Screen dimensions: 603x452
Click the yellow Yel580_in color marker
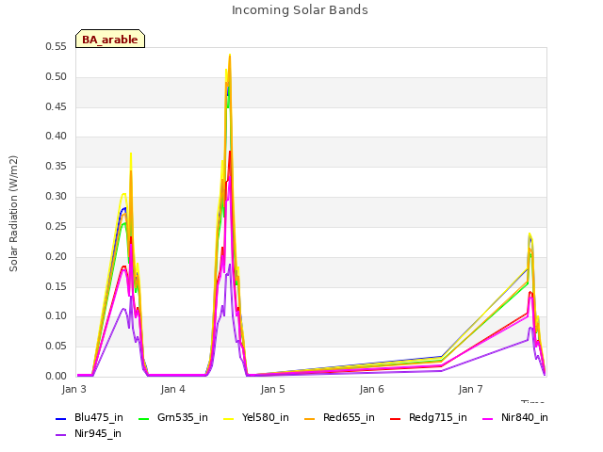[228, 418]
